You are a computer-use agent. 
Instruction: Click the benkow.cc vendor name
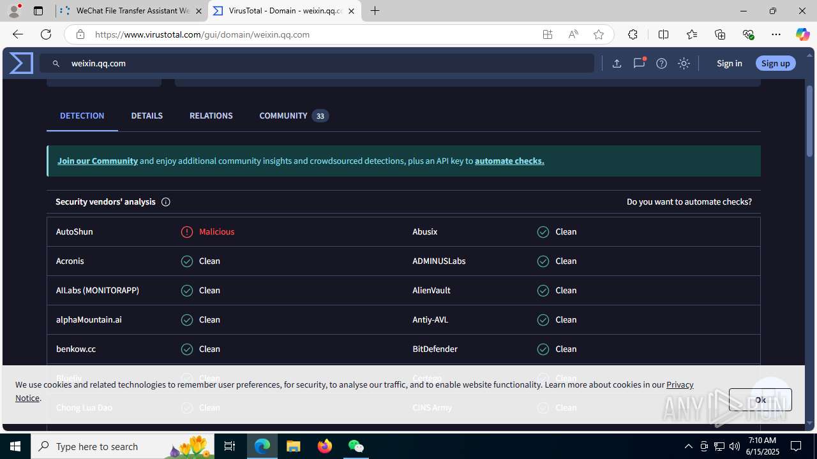point(76,349)
